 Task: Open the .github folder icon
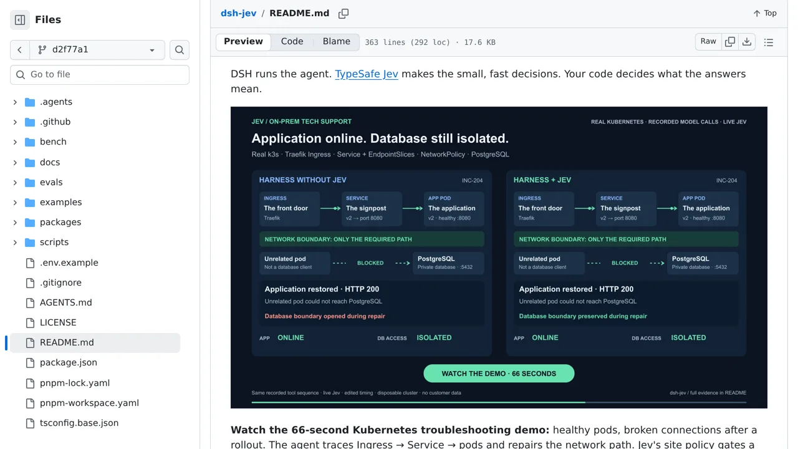click(x=30, y=122)
